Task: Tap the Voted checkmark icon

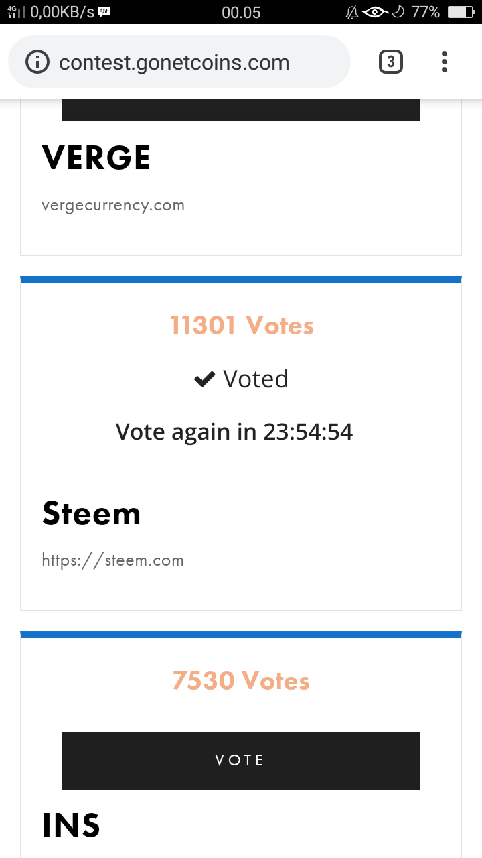Action: point(204,379)
